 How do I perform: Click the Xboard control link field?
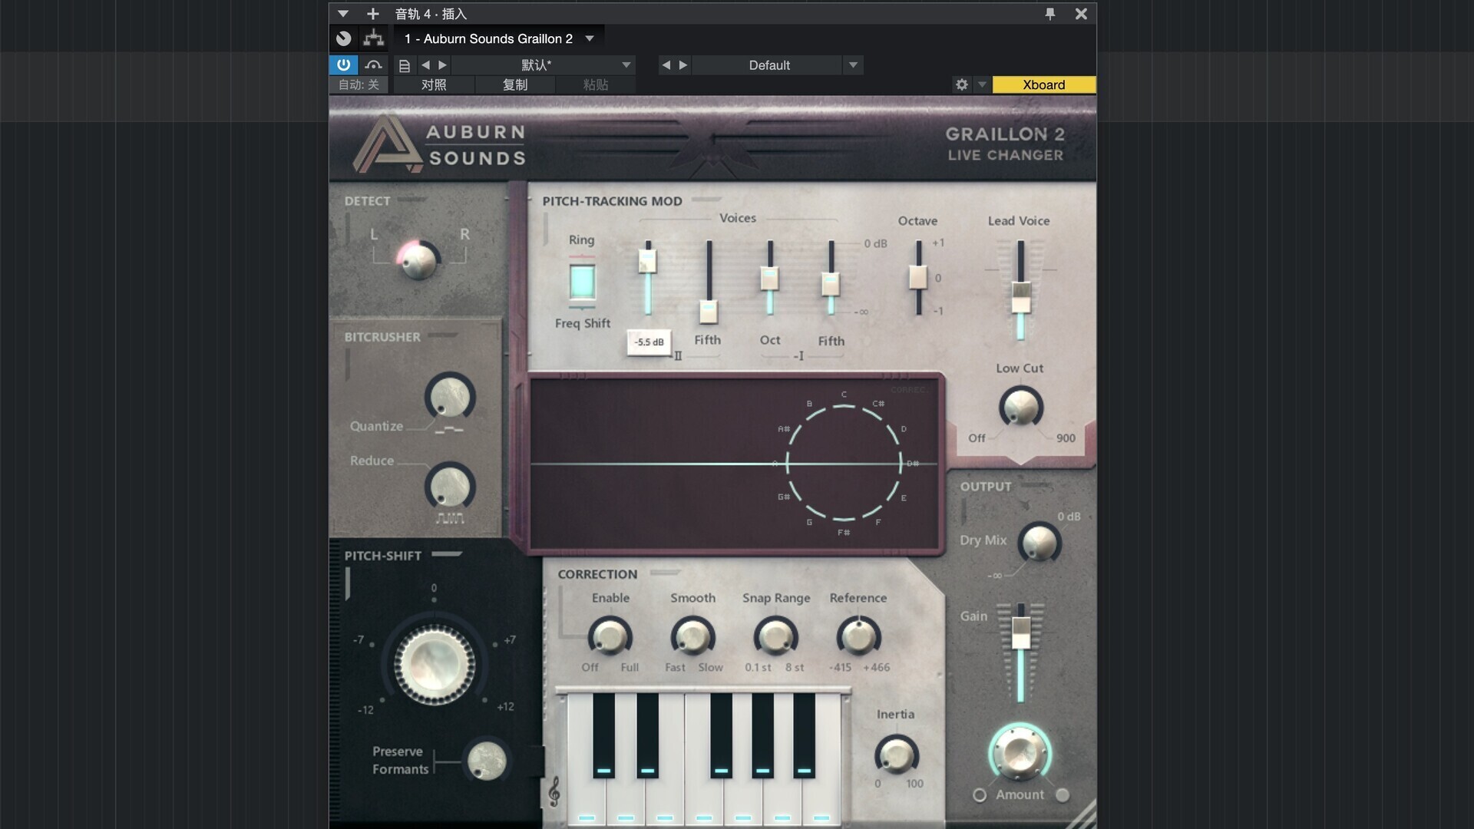[1043, 84]
